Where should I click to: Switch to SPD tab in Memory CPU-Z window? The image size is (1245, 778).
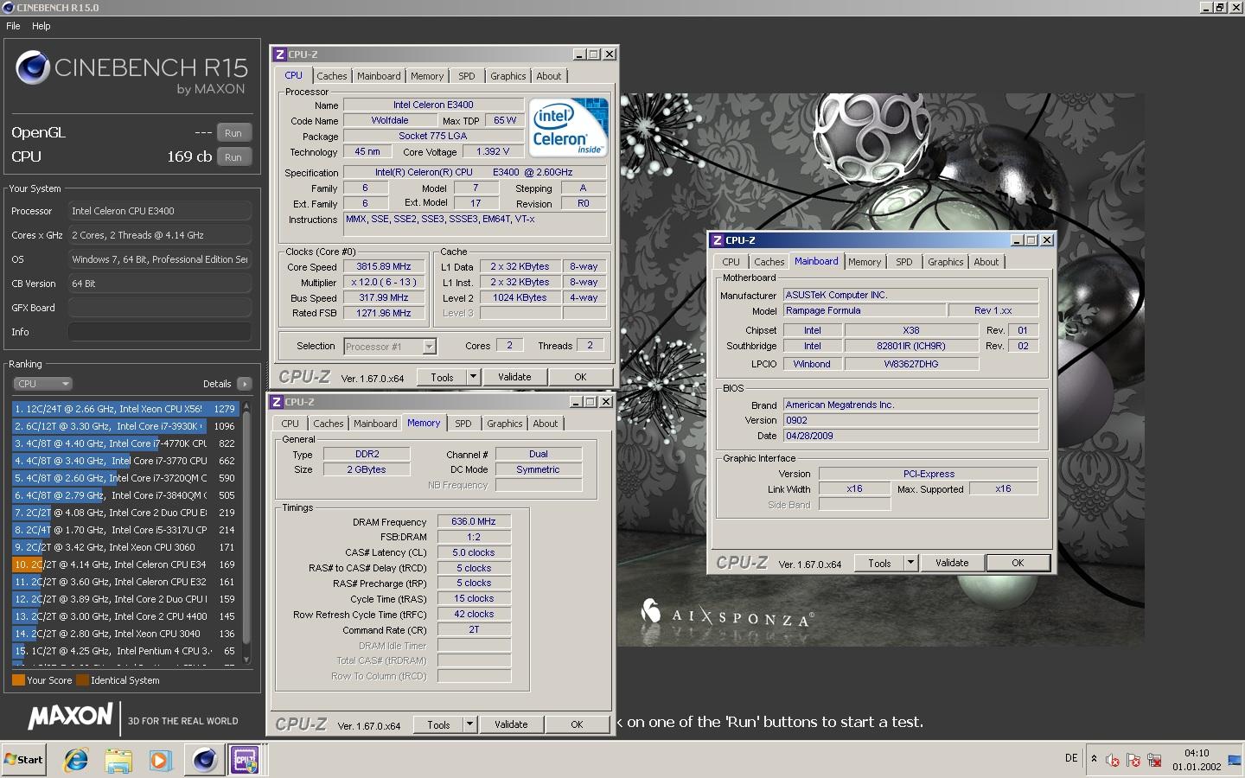[x=463, y=424]
